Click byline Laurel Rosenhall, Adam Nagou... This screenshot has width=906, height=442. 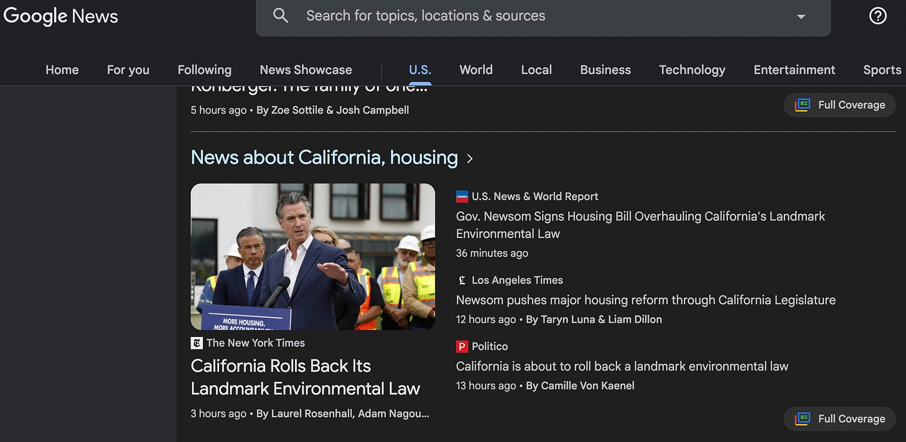pyautogui.click(x=343, y=413)
